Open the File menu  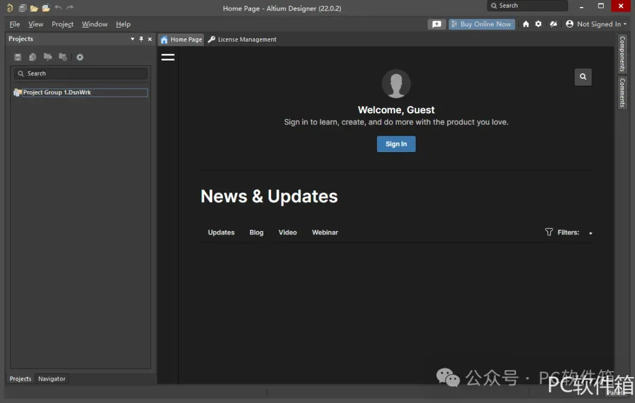(15, 24)
